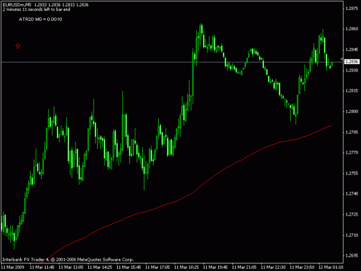Click the 11 Mar 19:45 time label
Screen dimensions: 361x271
point(215,268)
